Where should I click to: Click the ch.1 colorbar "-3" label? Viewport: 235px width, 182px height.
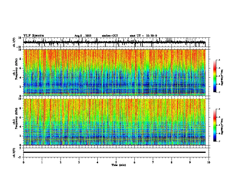219,60
